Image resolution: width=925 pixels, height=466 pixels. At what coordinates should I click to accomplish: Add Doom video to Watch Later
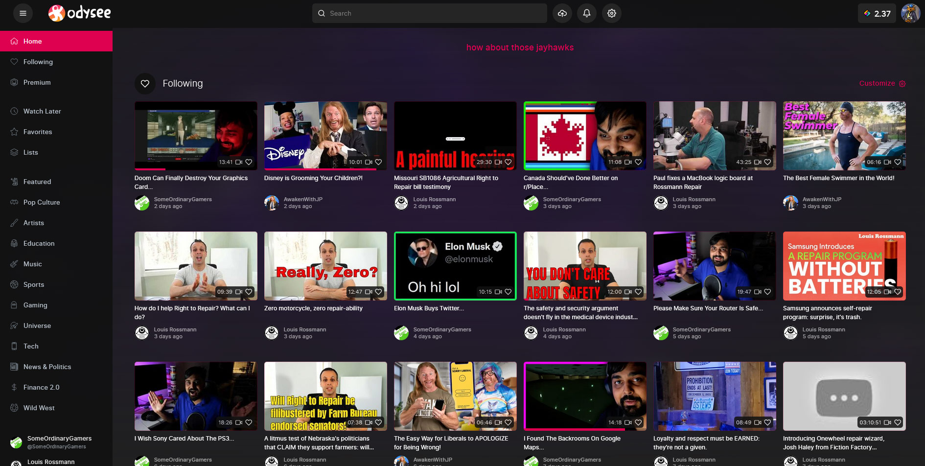[x=239, y=162]
